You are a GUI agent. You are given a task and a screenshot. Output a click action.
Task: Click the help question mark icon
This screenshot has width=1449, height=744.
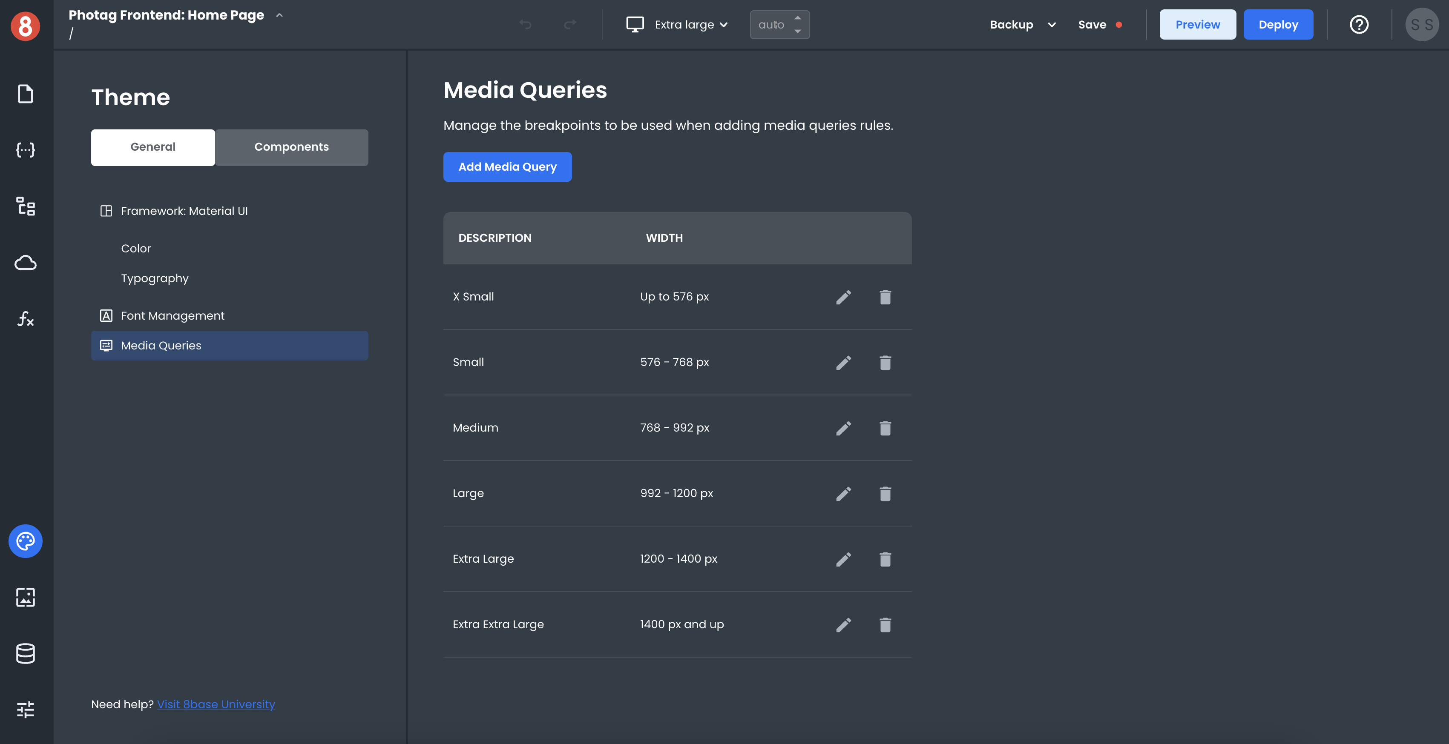[1359, 25]
